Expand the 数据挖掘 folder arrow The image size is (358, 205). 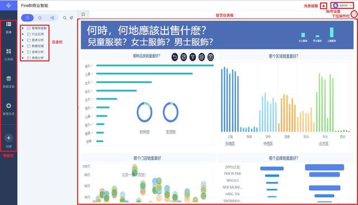coord(23,46)
